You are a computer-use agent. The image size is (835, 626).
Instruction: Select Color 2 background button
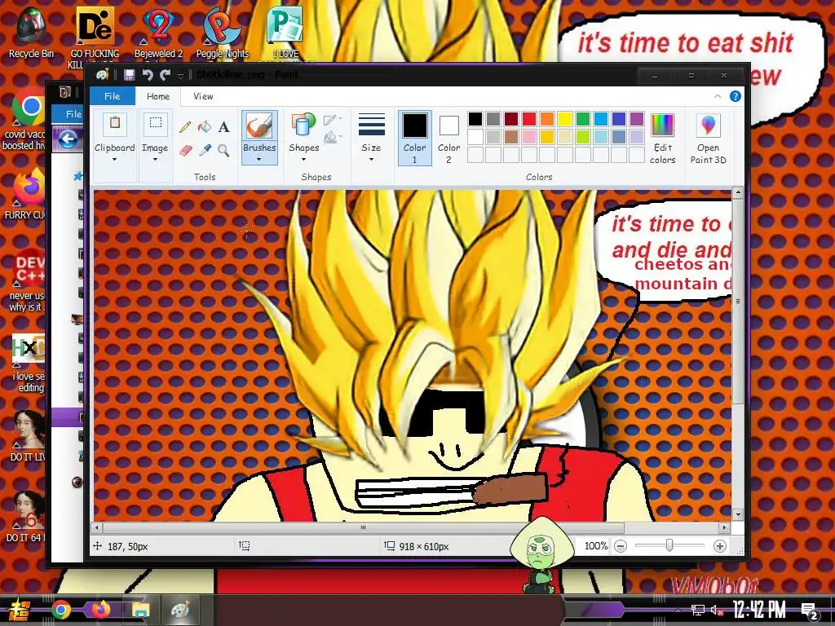448,139
